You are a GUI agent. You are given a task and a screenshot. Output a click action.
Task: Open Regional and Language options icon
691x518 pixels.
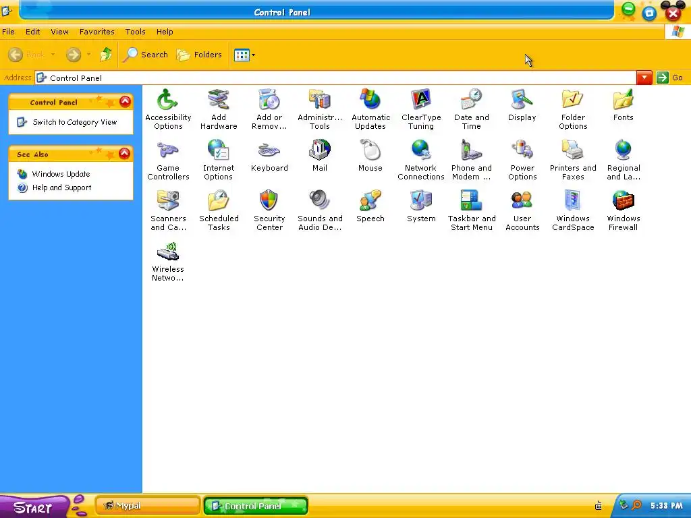coord(624,160)
